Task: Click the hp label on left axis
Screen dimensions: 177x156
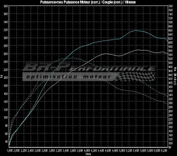Action: click(x=2, y=76)
